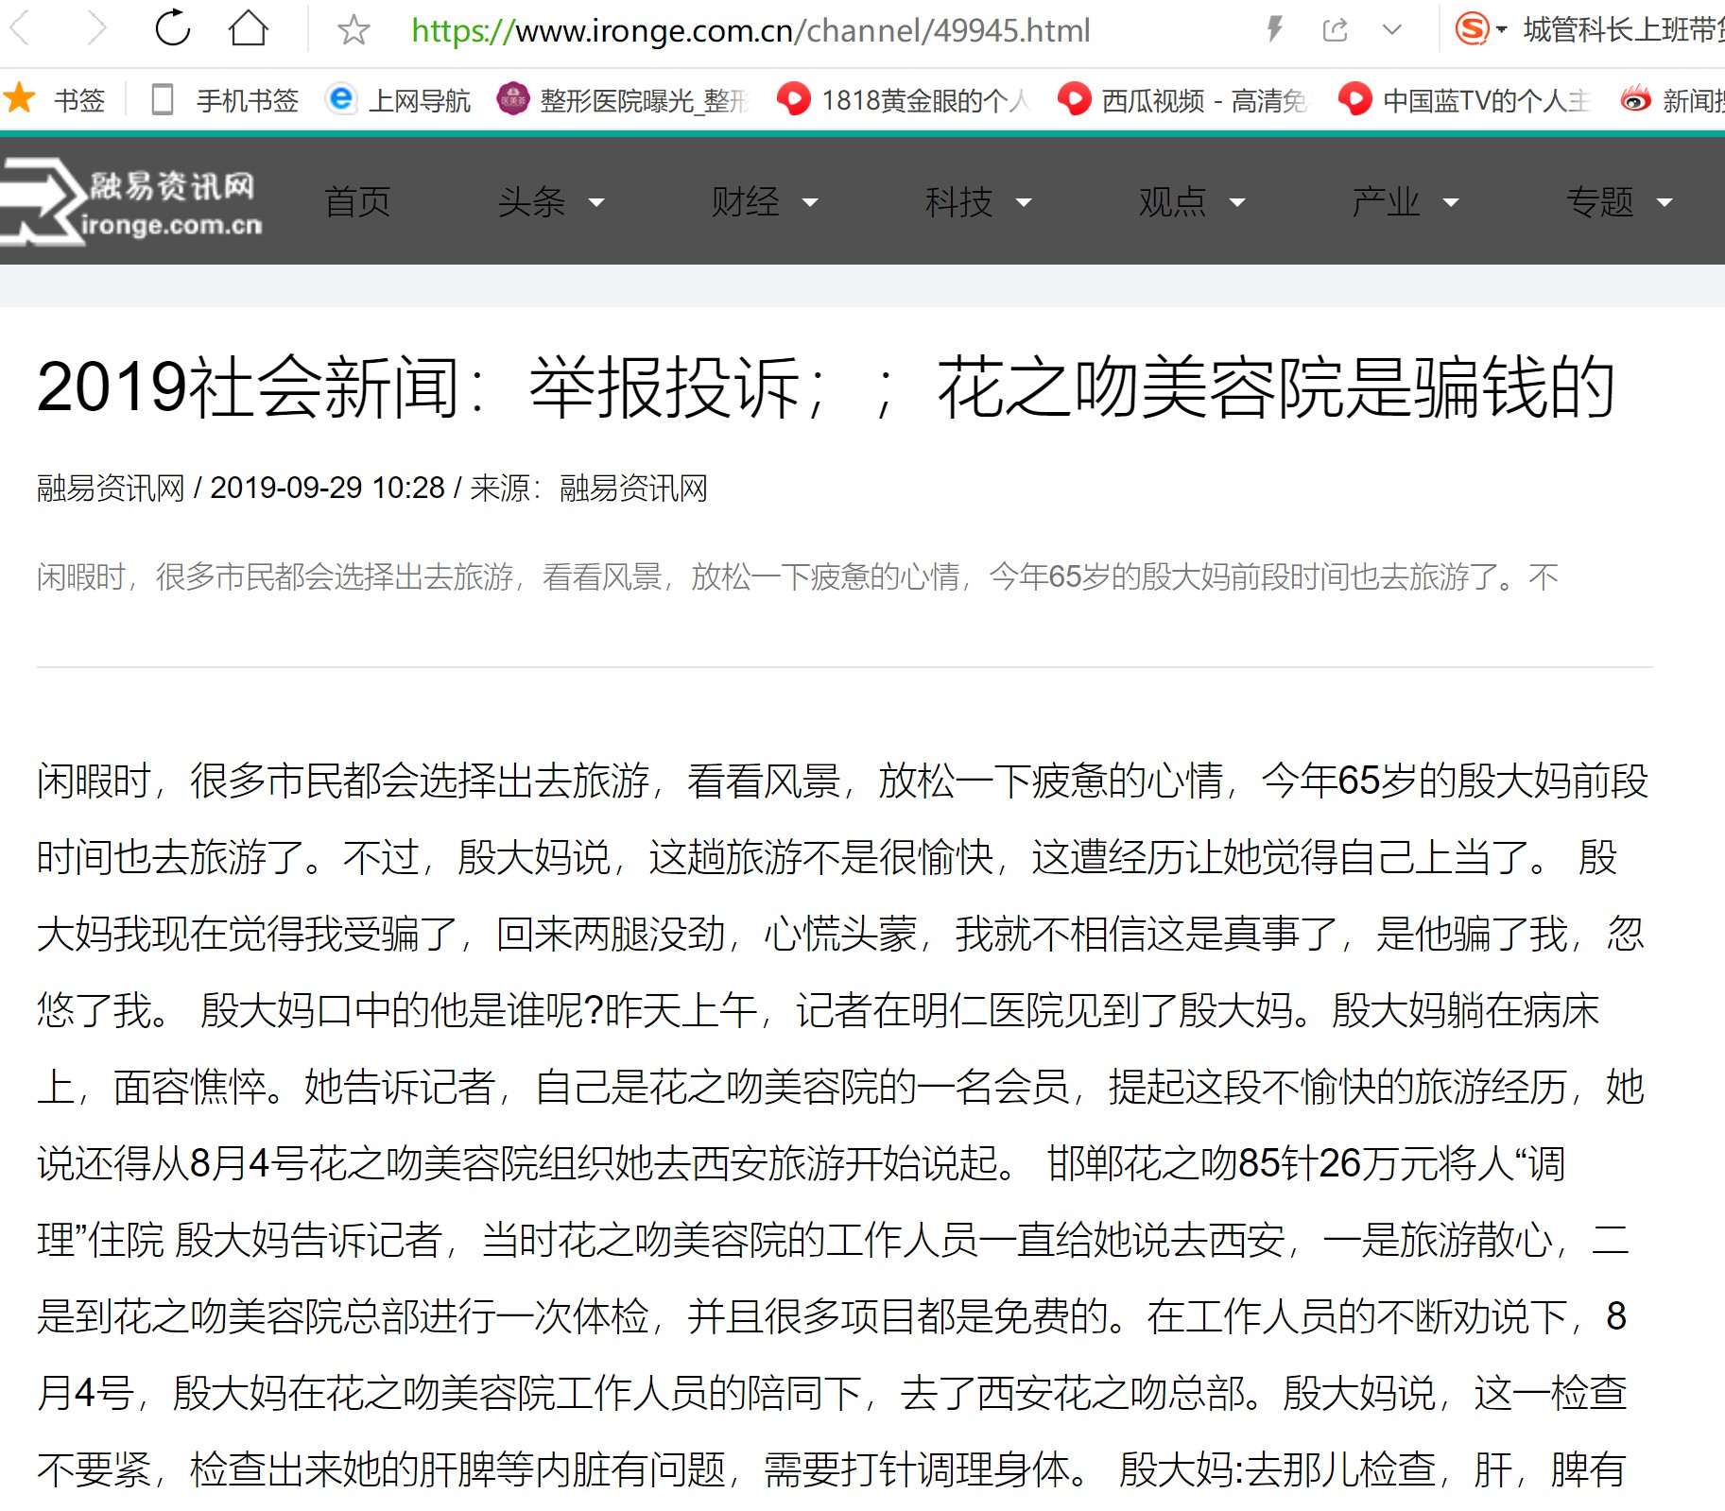Expand the 专题 dropdown caret
Viewport: 1725px width, 1511px height.
[1665, 202]
